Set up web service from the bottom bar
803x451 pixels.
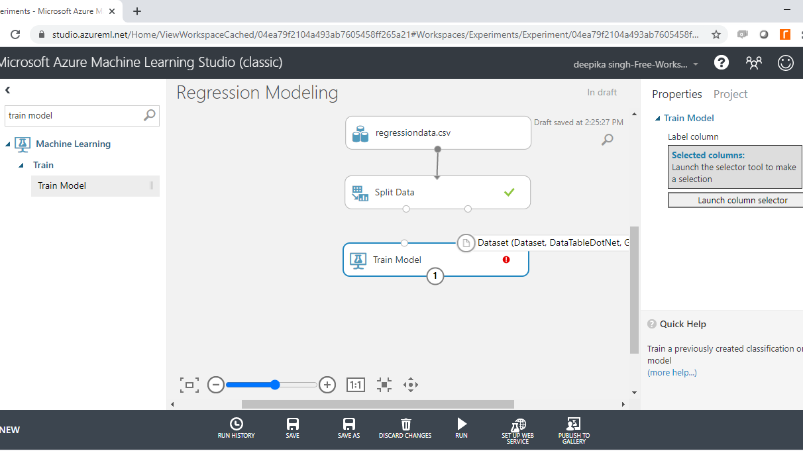517,430
